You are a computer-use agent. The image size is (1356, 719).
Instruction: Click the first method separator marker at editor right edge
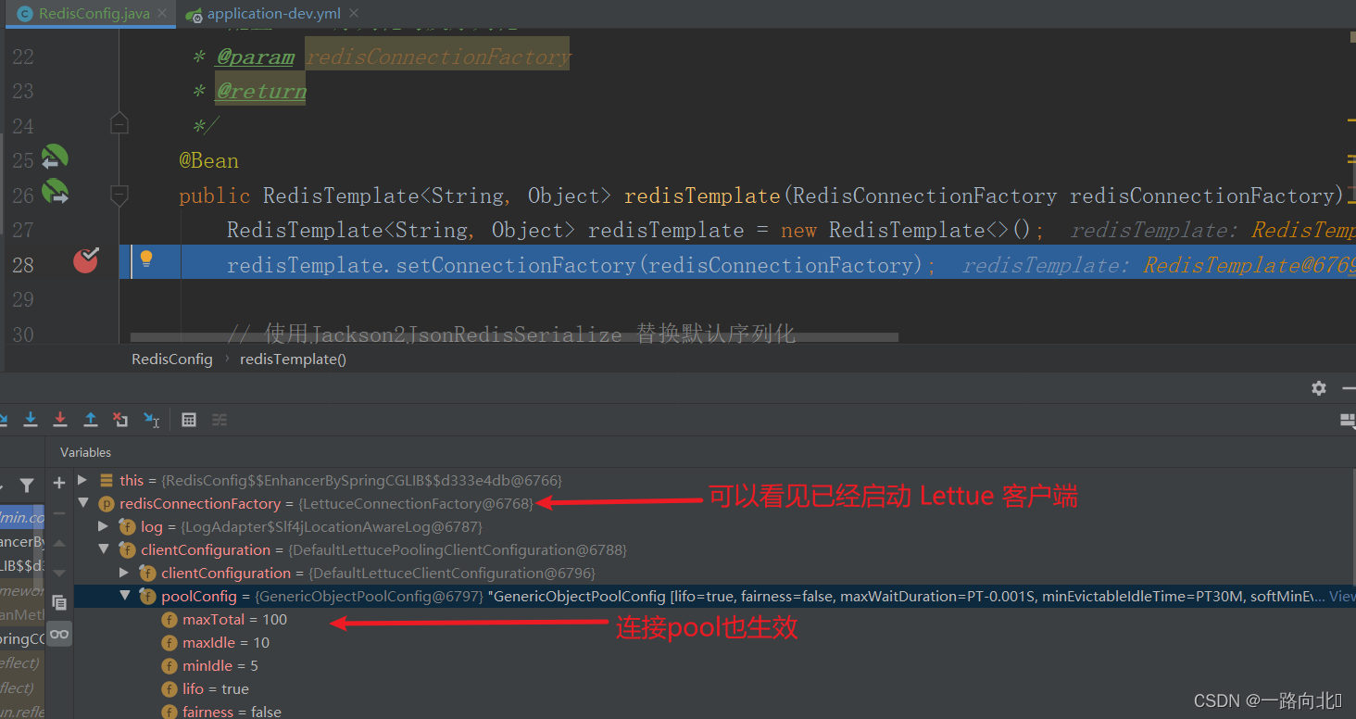click(x=1352, y=120)
